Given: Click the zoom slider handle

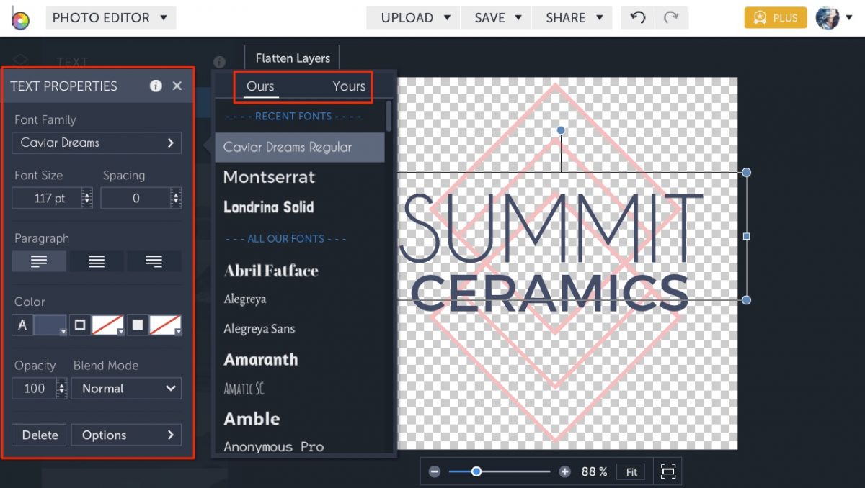Looking at the screenshot, I should point(476,472).
